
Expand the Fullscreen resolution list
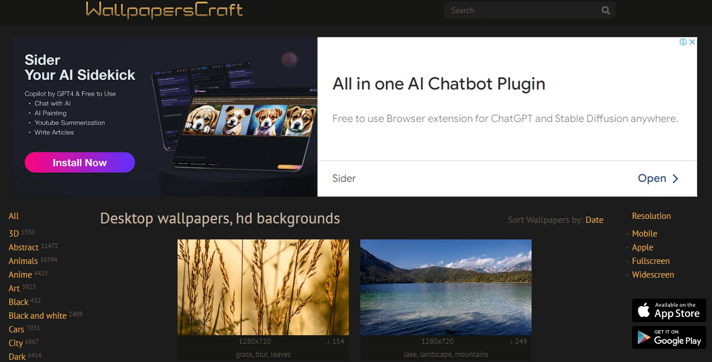click(627, 261)
